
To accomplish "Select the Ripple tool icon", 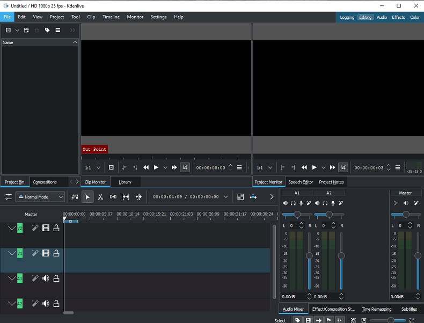I will (x=138, y=197).
